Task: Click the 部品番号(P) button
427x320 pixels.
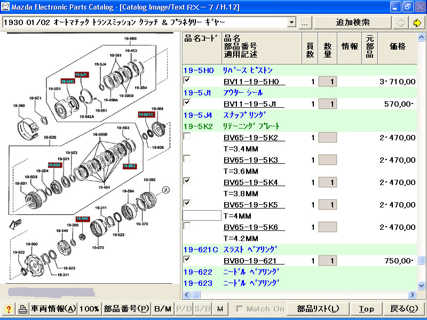Action: [x=126, y=309]
